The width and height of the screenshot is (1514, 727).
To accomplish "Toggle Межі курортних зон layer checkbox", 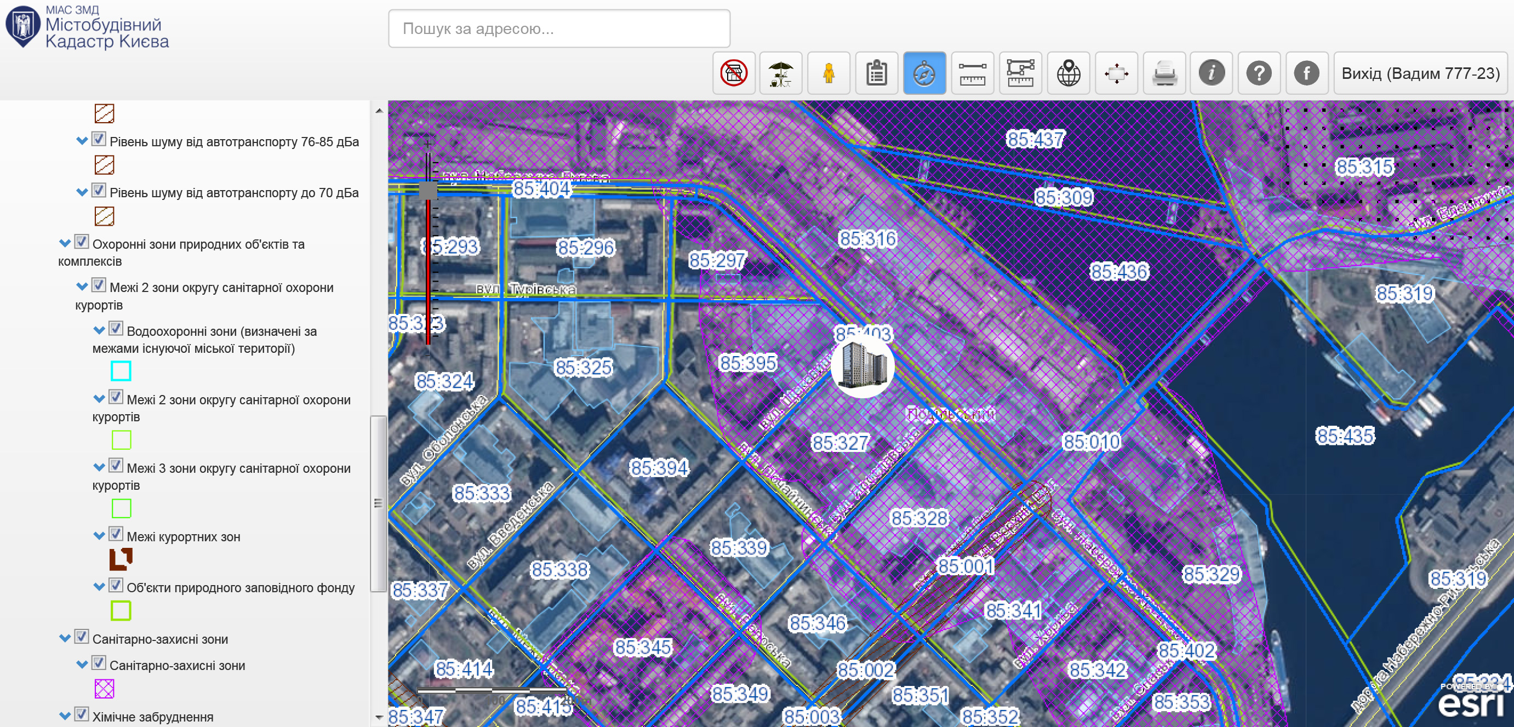I will pyautogui.click(x=116, y=534).
